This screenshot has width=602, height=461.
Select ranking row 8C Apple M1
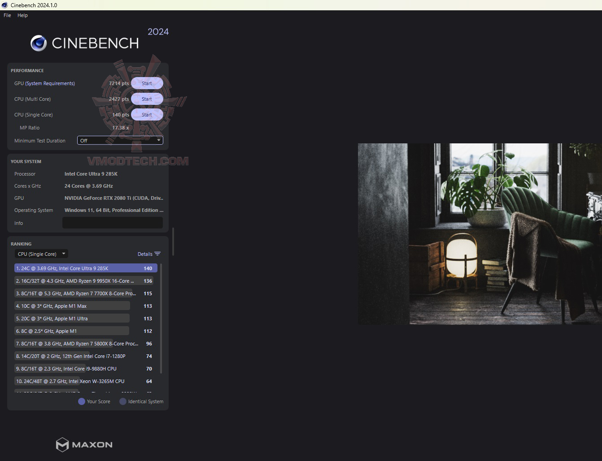85,331
